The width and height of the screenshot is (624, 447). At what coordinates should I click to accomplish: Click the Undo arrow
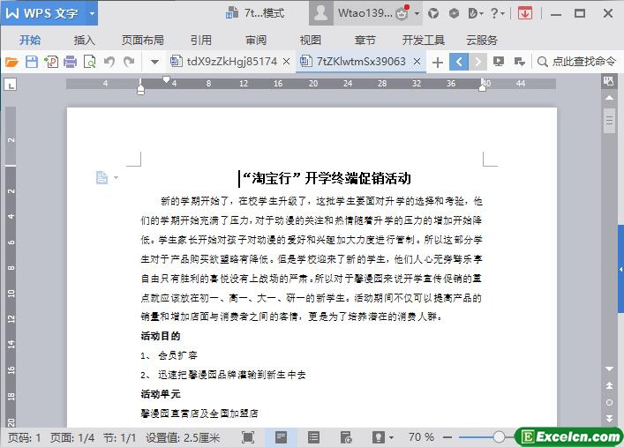(109, 62)
